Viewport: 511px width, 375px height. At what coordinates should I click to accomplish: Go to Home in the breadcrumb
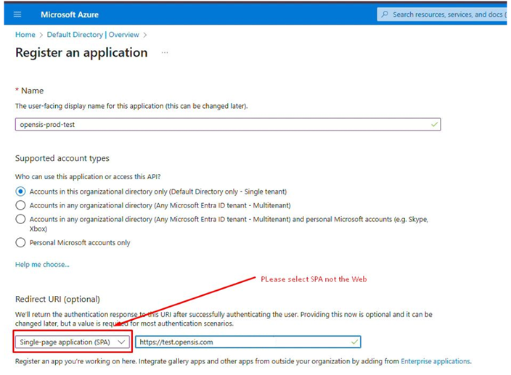click(x=25, y=34)
